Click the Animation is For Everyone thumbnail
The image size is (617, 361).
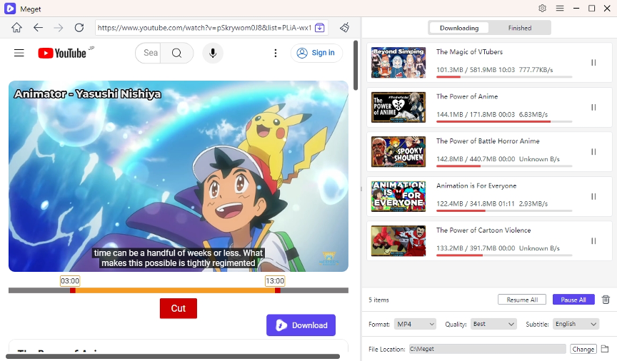coord(398,197)
